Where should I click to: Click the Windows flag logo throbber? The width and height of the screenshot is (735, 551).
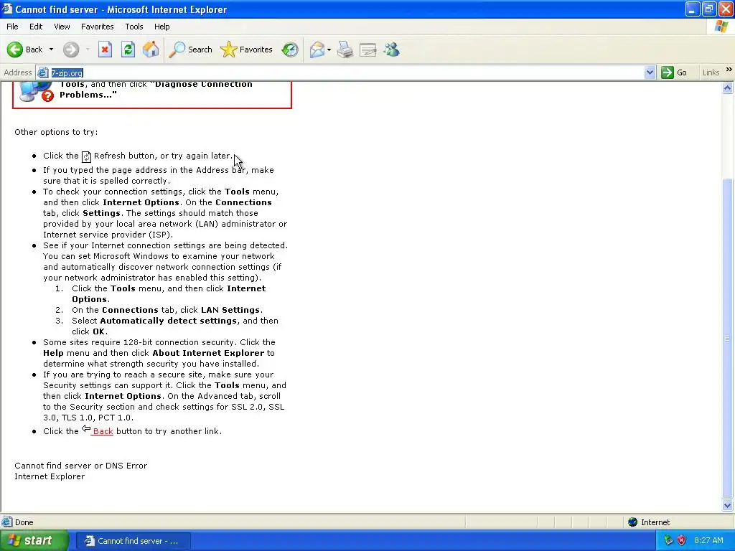pos(721,27)
